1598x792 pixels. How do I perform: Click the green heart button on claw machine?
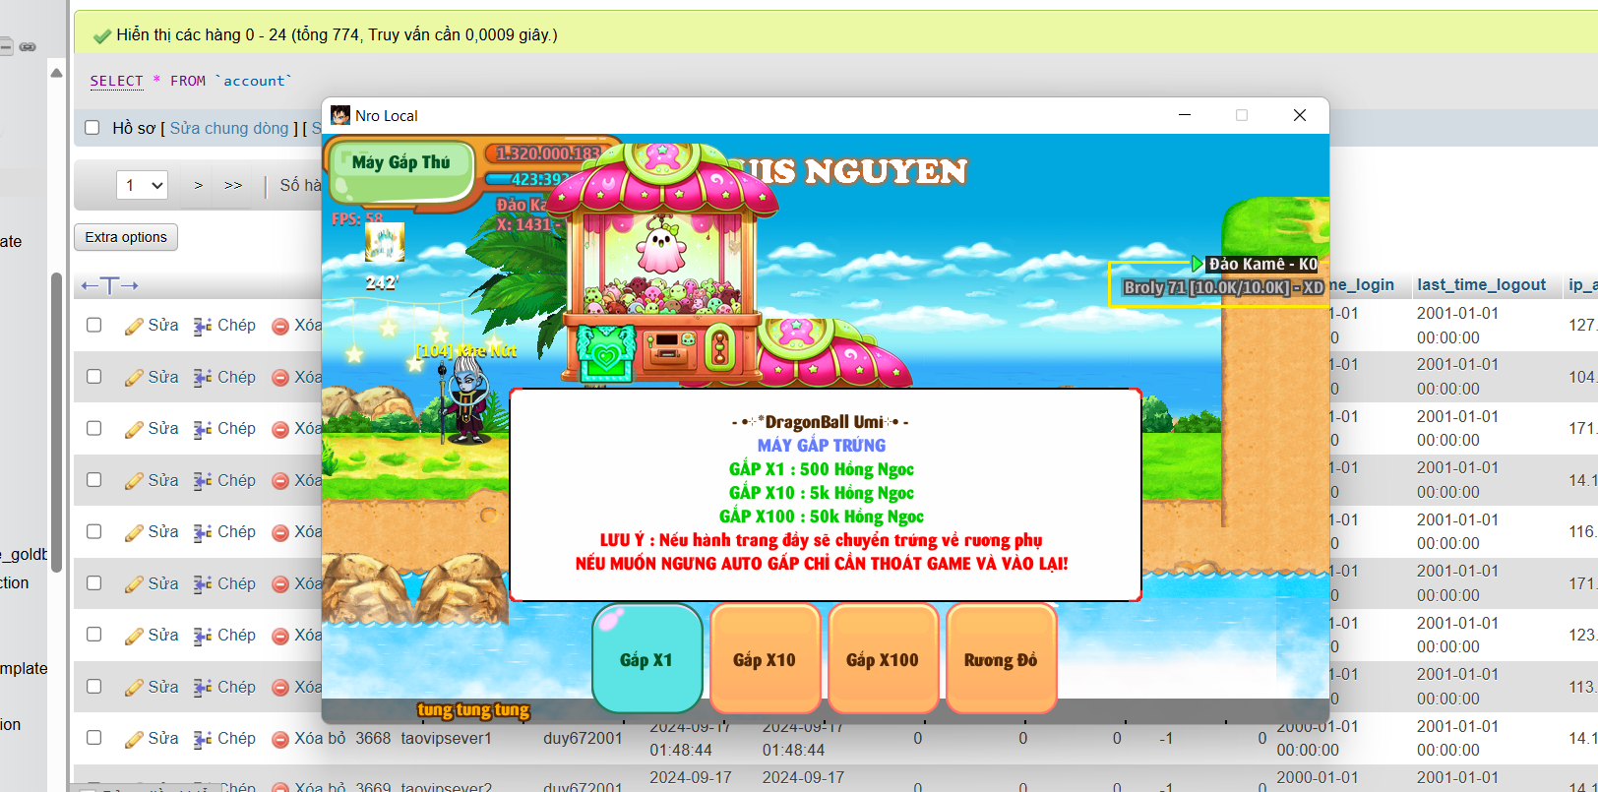tap(606, 351)
